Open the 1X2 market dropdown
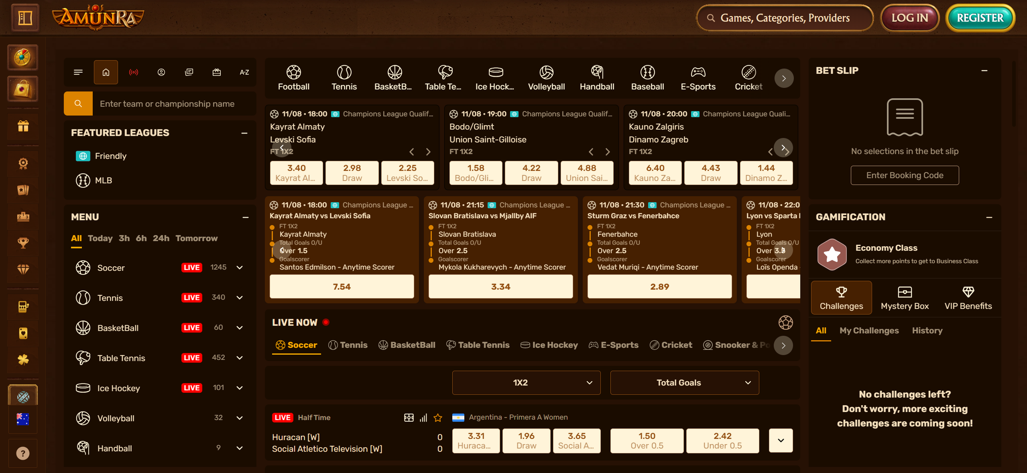1027x473 pixels. tap(526, 382)
